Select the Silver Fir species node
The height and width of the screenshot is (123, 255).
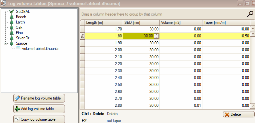pyautogui.click(x=23, y=38)
